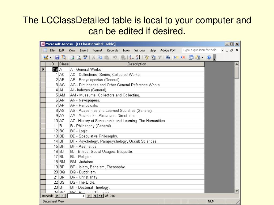274x205 pixels.
Task: Open Find with the binoculars icon
Action: pos(168,57)
